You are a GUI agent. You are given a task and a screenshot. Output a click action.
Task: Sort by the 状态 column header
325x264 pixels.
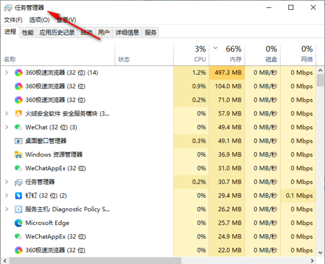144,55
